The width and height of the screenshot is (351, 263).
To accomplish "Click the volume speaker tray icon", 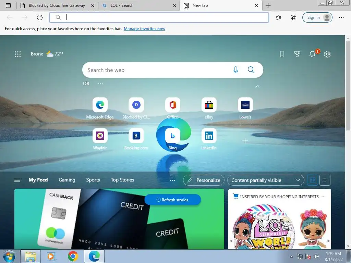I will click(316, 256).
